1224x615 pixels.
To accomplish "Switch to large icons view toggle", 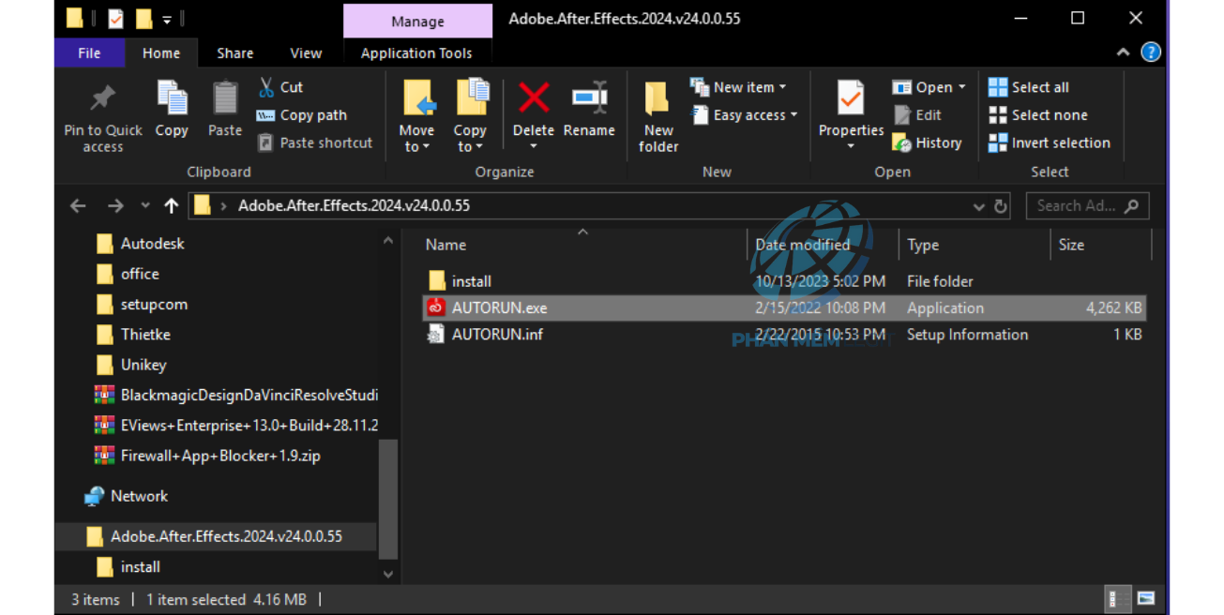I will pyautogui.click(x=1146, y=599).
